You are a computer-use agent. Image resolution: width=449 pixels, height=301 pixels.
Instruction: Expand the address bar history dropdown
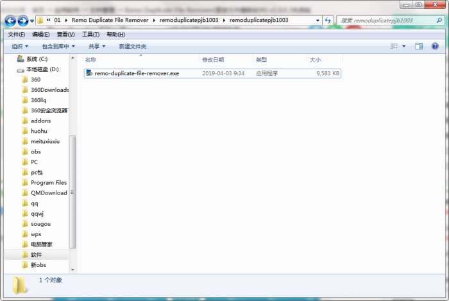[x=318, y=21]
